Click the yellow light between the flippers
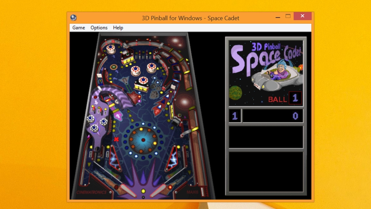Screen dimensions: 371x209 pyautogui.click(x=143, y=191)
